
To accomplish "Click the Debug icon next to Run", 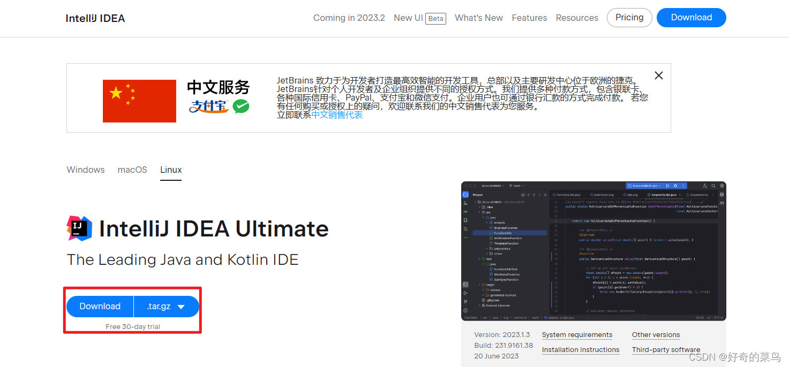I will [x=675, y=186].
